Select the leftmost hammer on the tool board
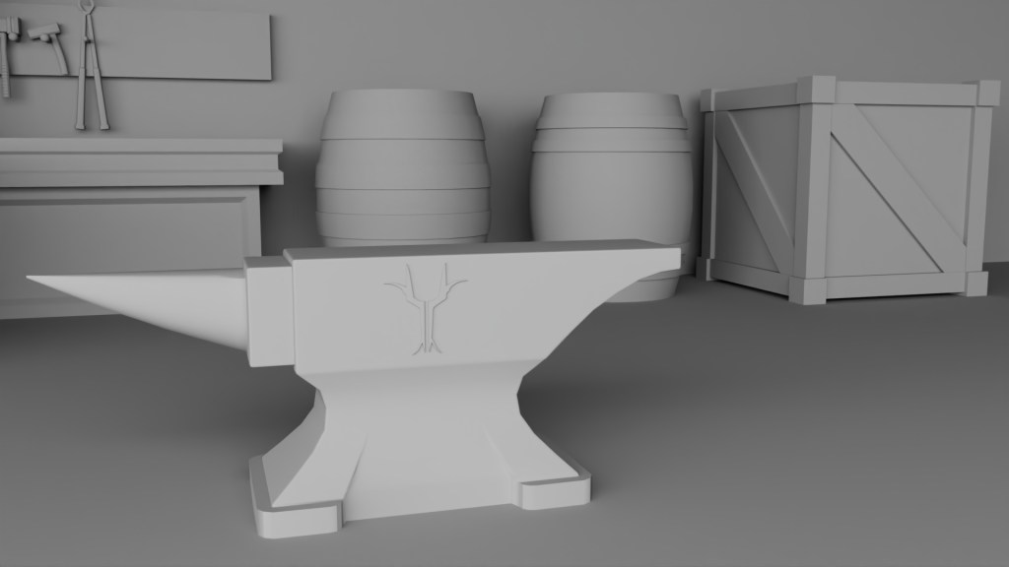Viewport: 1009px width, 567px height. [x=8, y=49]
